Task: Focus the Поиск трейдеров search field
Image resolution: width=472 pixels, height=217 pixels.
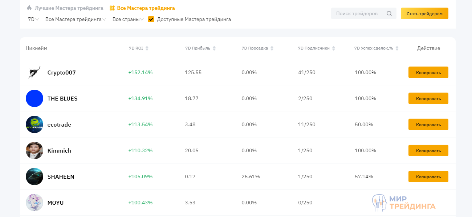Action: click(358, 14)
